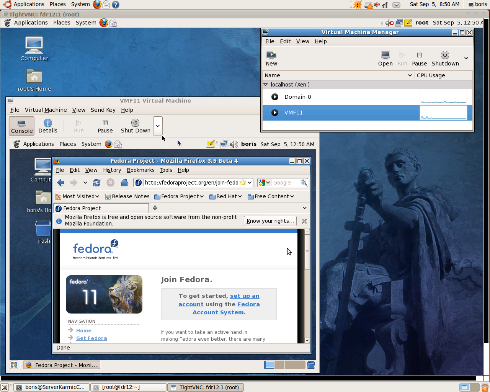Image resolution: width=490 pixels, height=392 pixels.
Task: Click the Know your rights… button
Action: coord(270,221)
